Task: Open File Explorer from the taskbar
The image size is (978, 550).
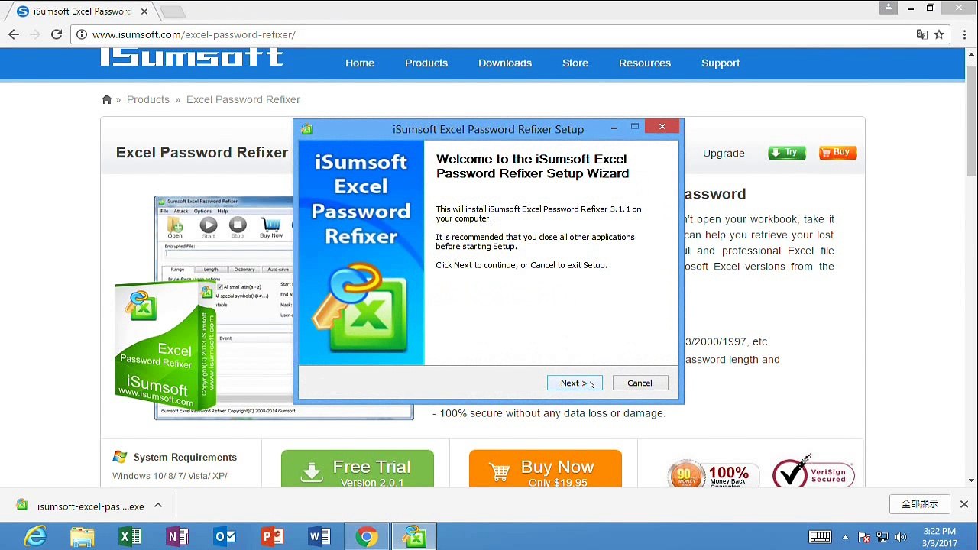Action: tap(83, 537)
